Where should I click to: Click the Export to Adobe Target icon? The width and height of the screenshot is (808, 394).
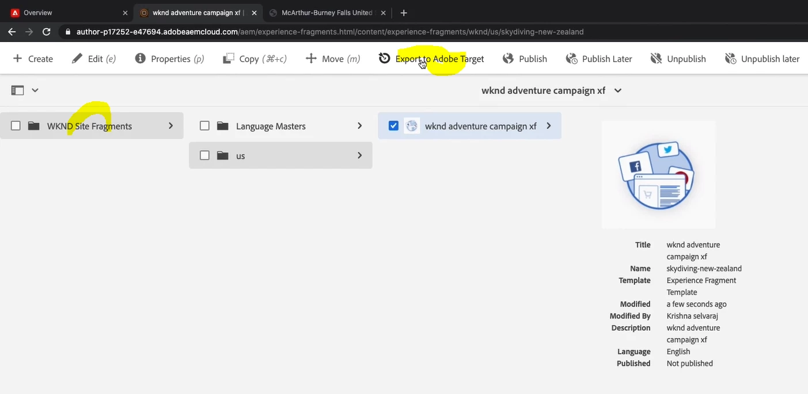(384, 59)
